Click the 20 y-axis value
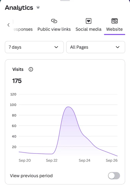This screenshot has width=130, height=186. (14, 147)
